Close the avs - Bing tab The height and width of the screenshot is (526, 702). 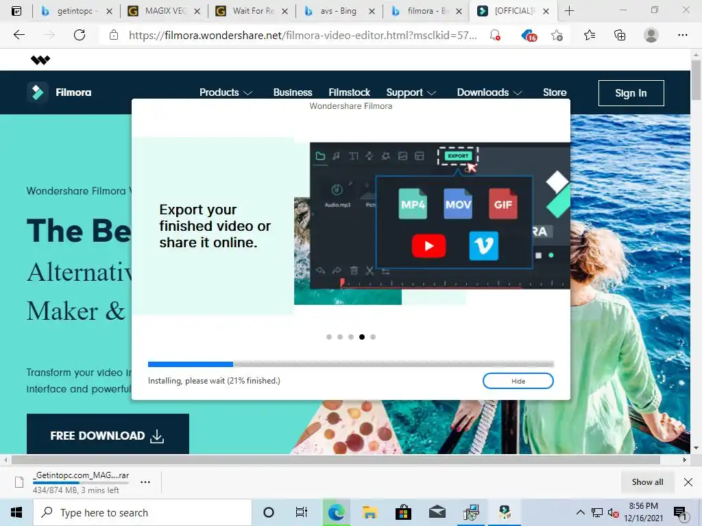[x=372, y=11]
